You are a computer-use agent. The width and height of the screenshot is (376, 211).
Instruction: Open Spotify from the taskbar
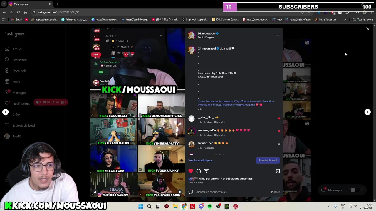(210, 207)
